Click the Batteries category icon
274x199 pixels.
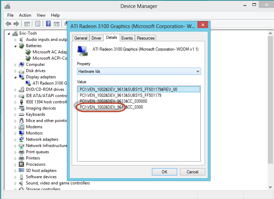(22, 46)
